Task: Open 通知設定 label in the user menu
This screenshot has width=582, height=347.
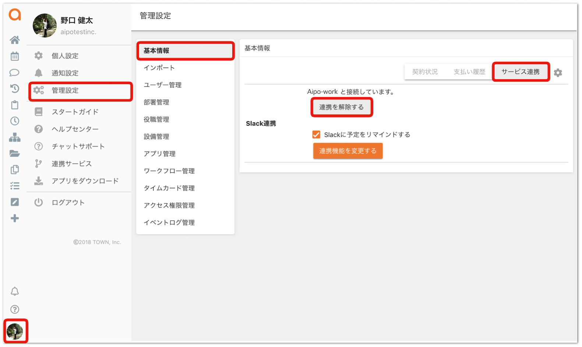Action: click(x=65, y=73)
